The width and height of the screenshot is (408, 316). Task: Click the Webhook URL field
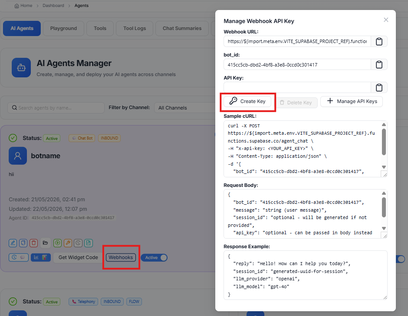297,41
